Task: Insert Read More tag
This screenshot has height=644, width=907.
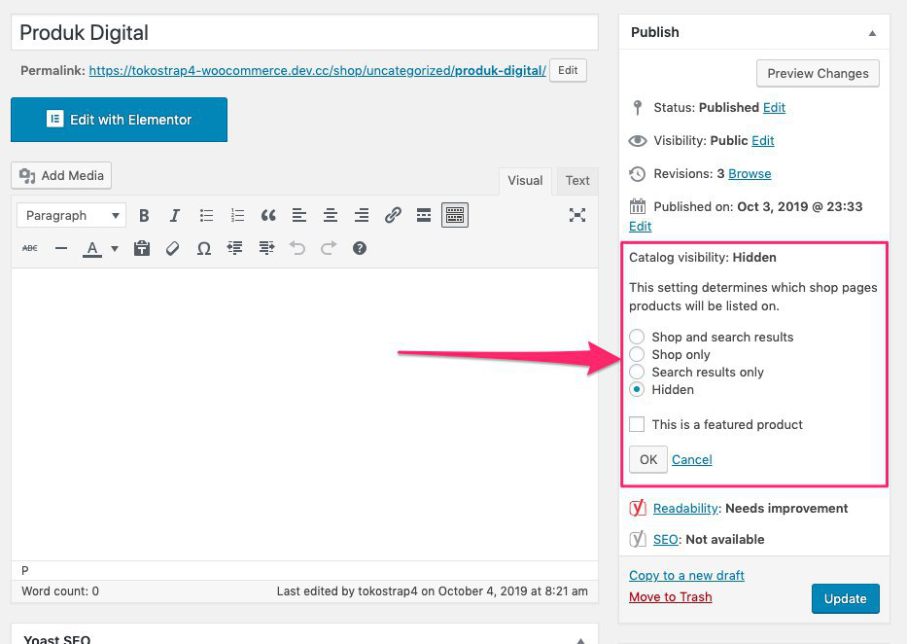Action: tap(424, 216)
